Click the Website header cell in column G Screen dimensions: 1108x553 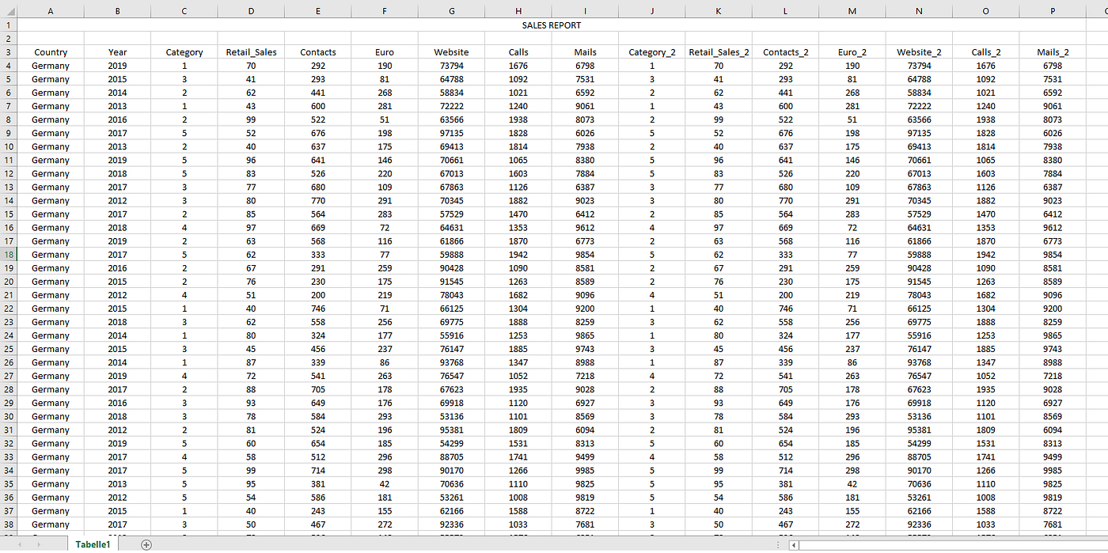[x=451, y=52]
